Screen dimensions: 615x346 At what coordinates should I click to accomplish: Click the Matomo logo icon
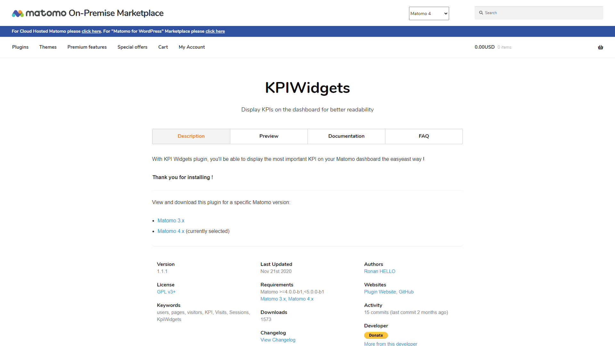point(18,13)
